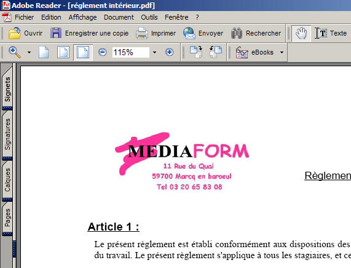
Task: Rotate the page view clockwise
Action: 196,52
